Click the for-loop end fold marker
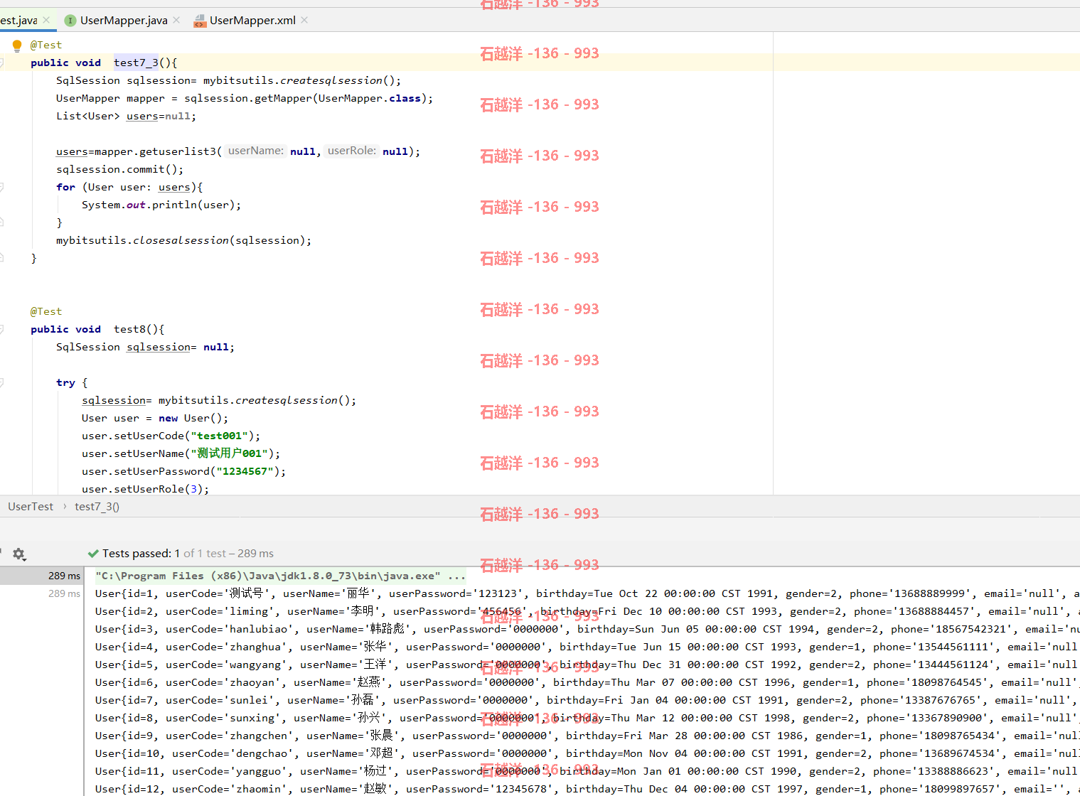Viewport: 1080px width, 796px height. click(2, 222)
